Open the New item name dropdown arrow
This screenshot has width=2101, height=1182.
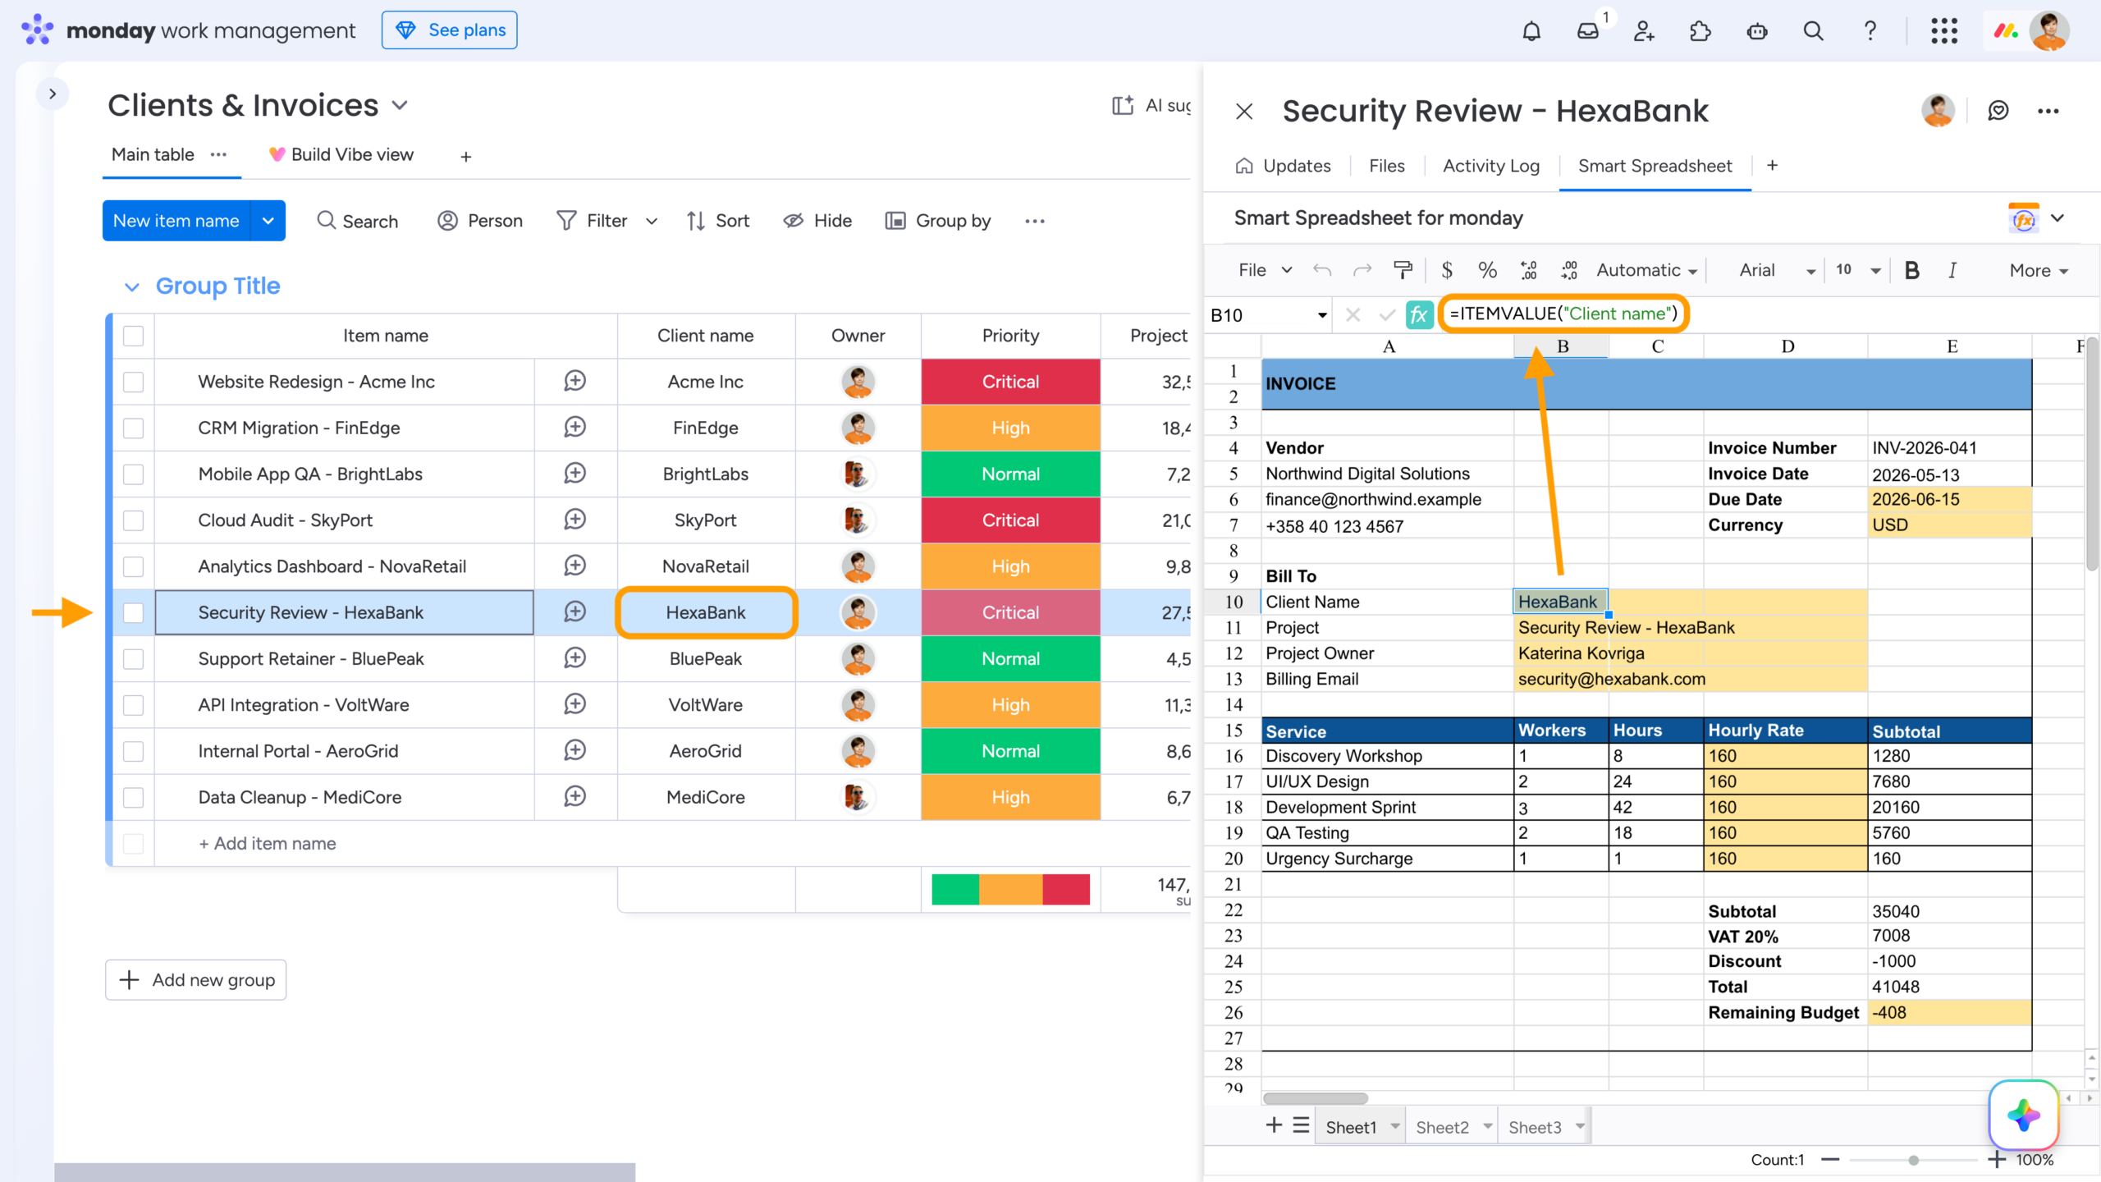(268, 221)
